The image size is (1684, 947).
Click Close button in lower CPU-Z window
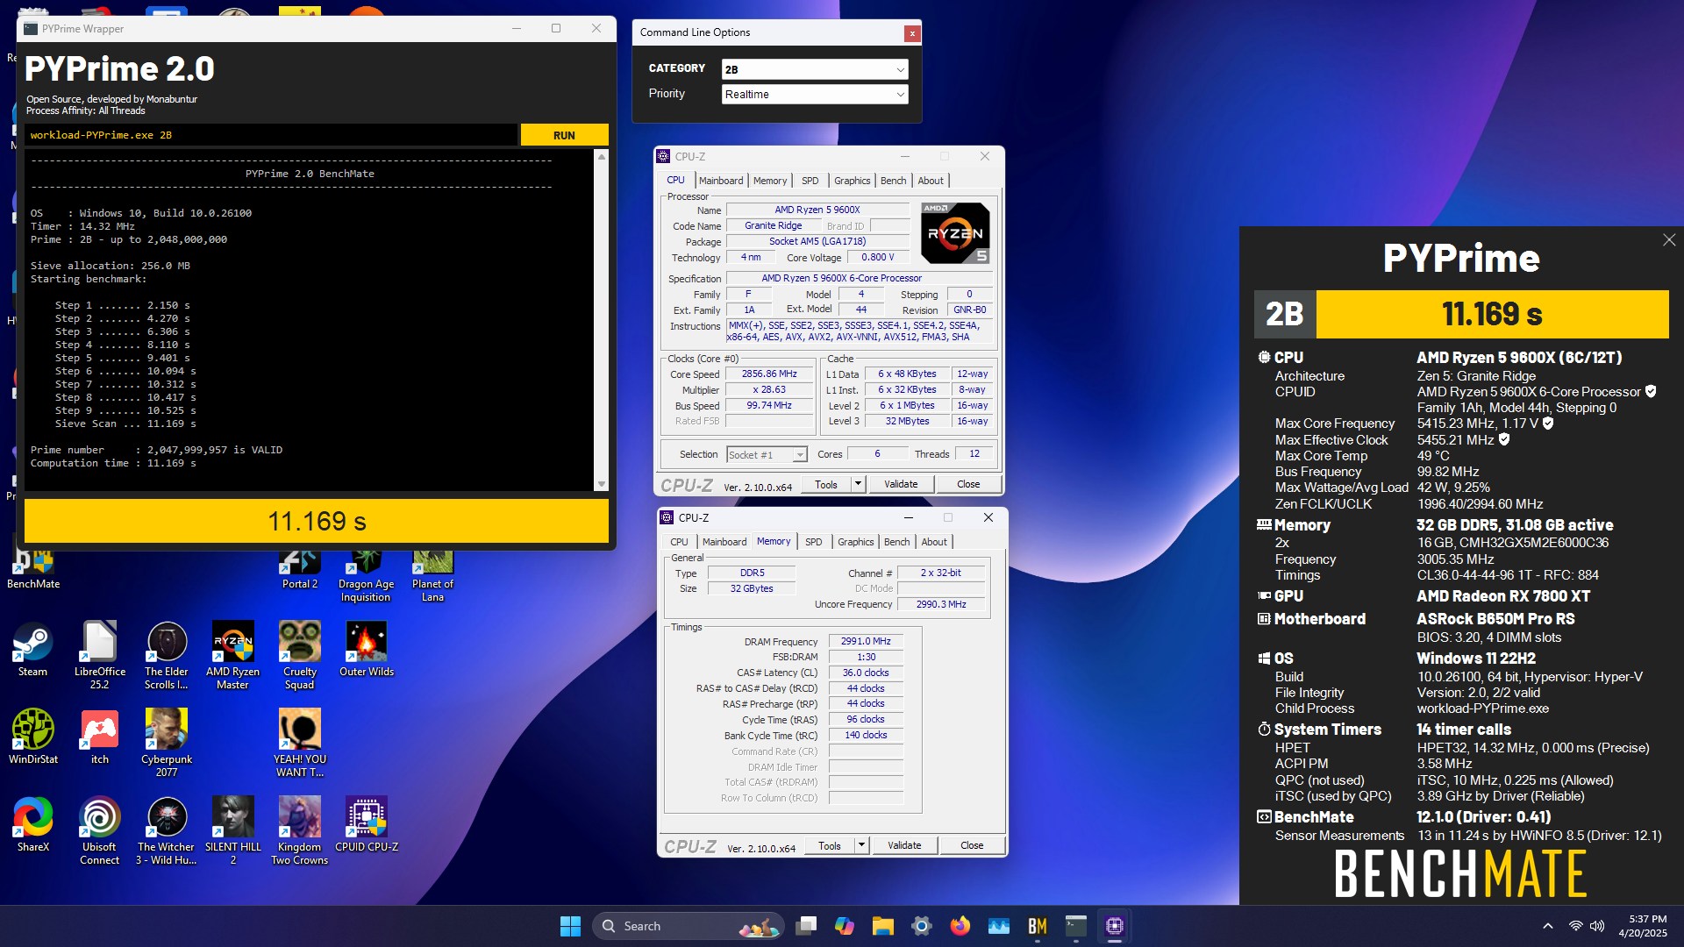[x=972, y=845]
